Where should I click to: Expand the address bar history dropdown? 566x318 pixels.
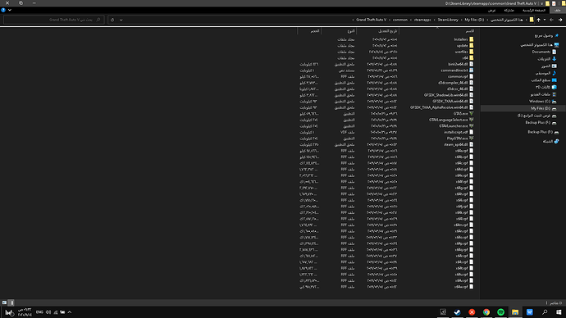pyautogui.click(x=121, y=20)
